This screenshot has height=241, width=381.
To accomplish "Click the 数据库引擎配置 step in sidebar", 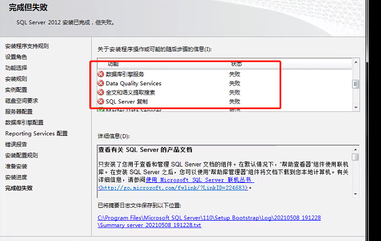I will coord(24,123).
